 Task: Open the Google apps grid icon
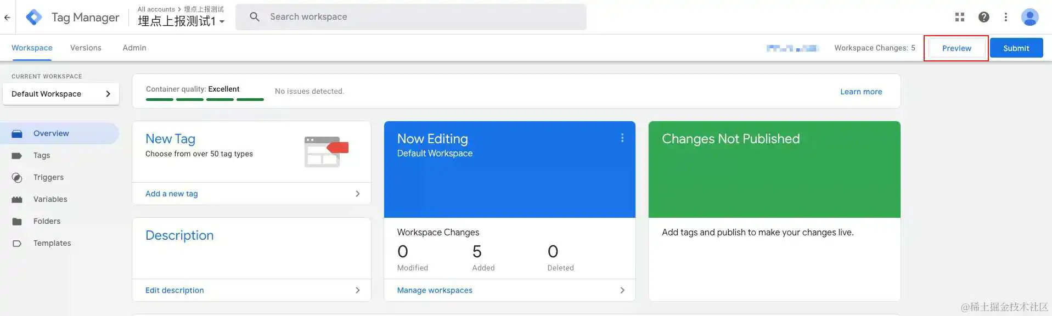(x=960, y=17)
